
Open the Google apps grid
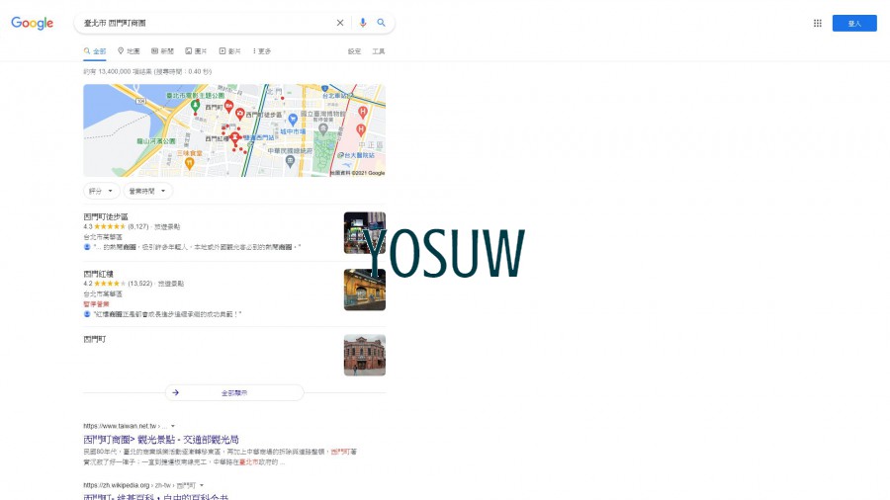click(x=818, y=24)
